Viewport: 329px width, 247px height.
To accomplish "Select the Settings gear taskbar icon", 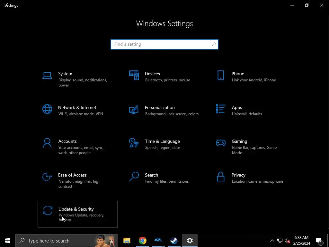I will pos(190,241).
